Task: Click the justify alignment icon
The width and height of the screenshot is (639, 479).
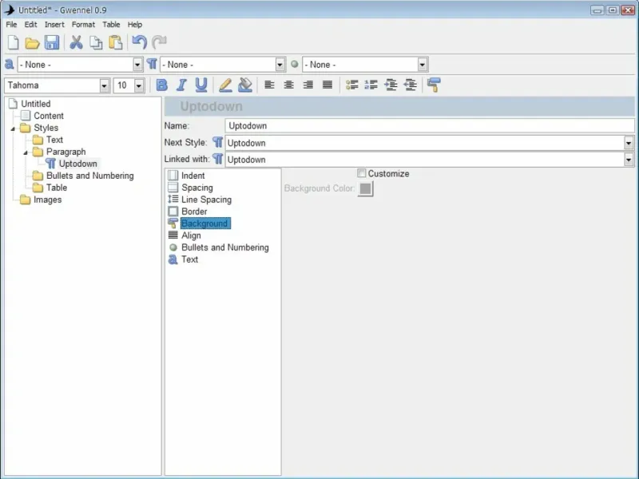Action: (x=327, y=85)
